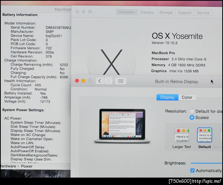Switch to the Display tab
This screenshot has height=185, width=223.
tap(167, 97)
